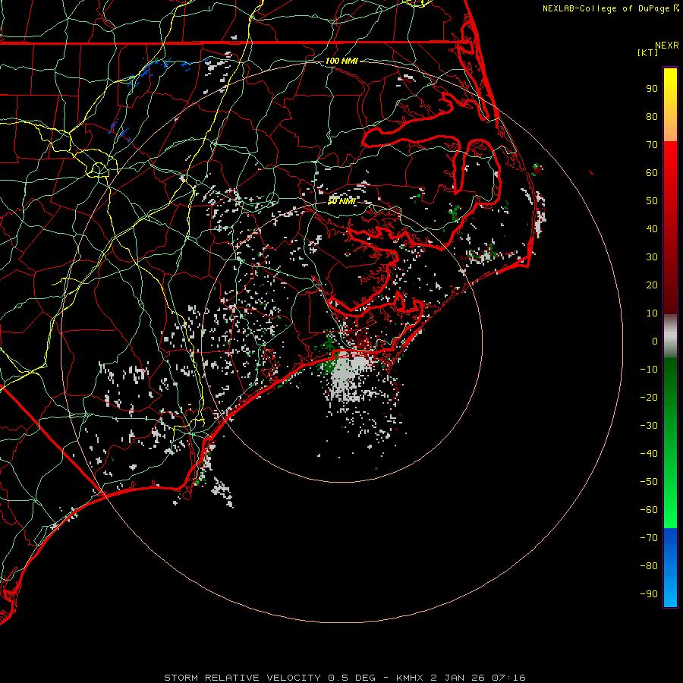
Task: Click the -60 velocity scale label
Action: (649, 510)
